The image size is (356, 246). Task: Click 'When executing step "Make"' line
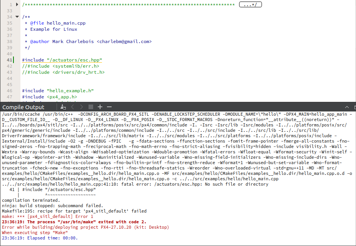(35, 233)
